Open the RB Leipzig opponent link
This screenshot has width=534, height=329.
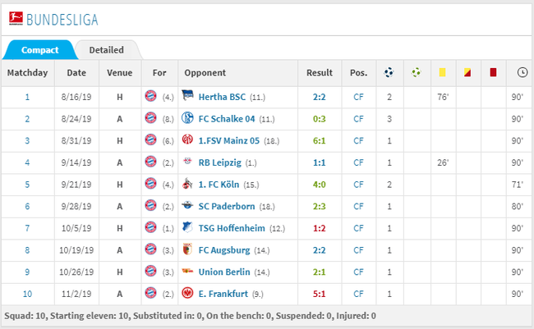[x=219, y=162]
